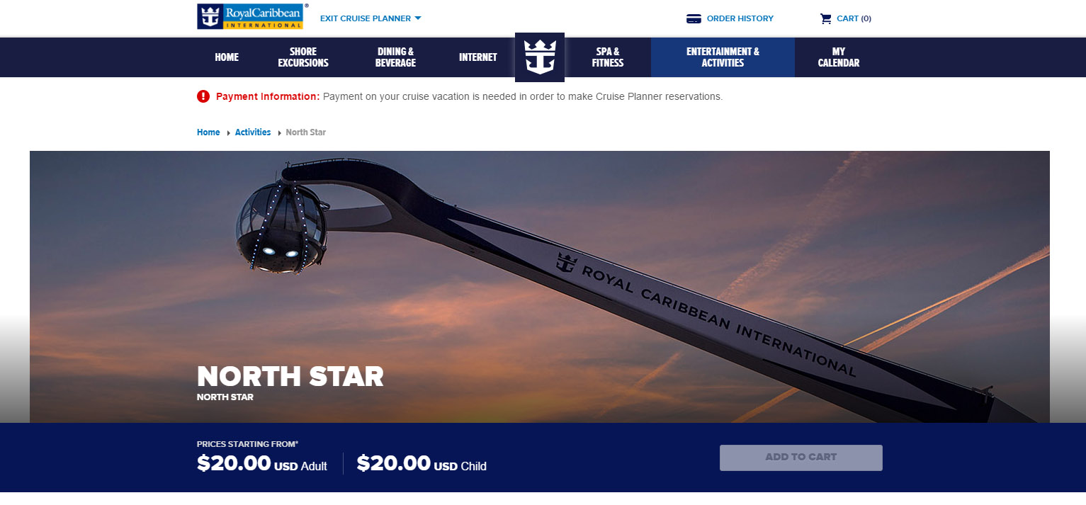Expand the Exit Cruise Planner dropdown arrow

418,18
